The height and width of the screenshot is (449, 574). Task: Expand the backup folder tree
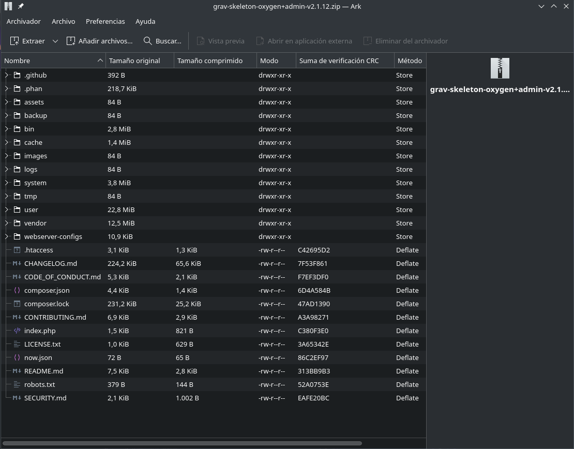pos(6,115)
